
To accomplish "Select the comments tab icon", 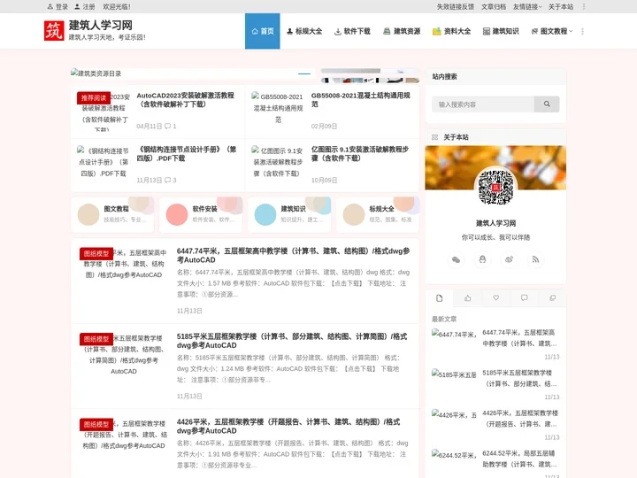I will pyautogui.click(x=524, y=298).
